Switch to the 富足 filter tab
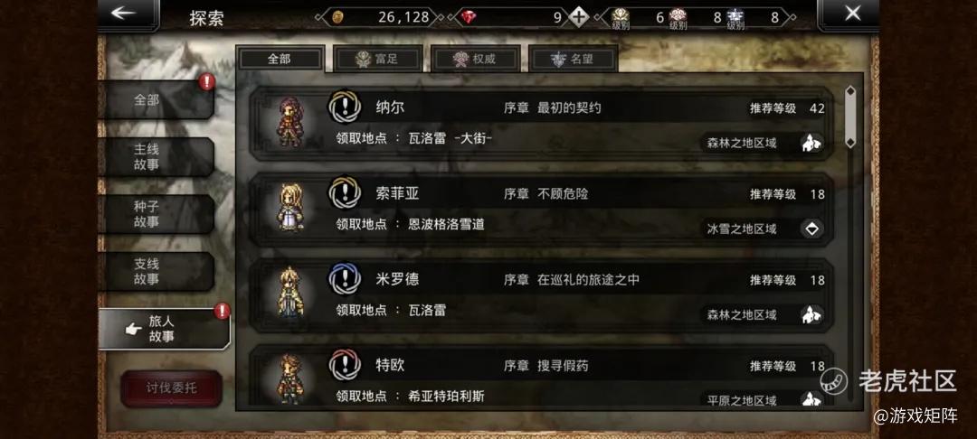Screen dimensions: 977x439 [377, 59]
